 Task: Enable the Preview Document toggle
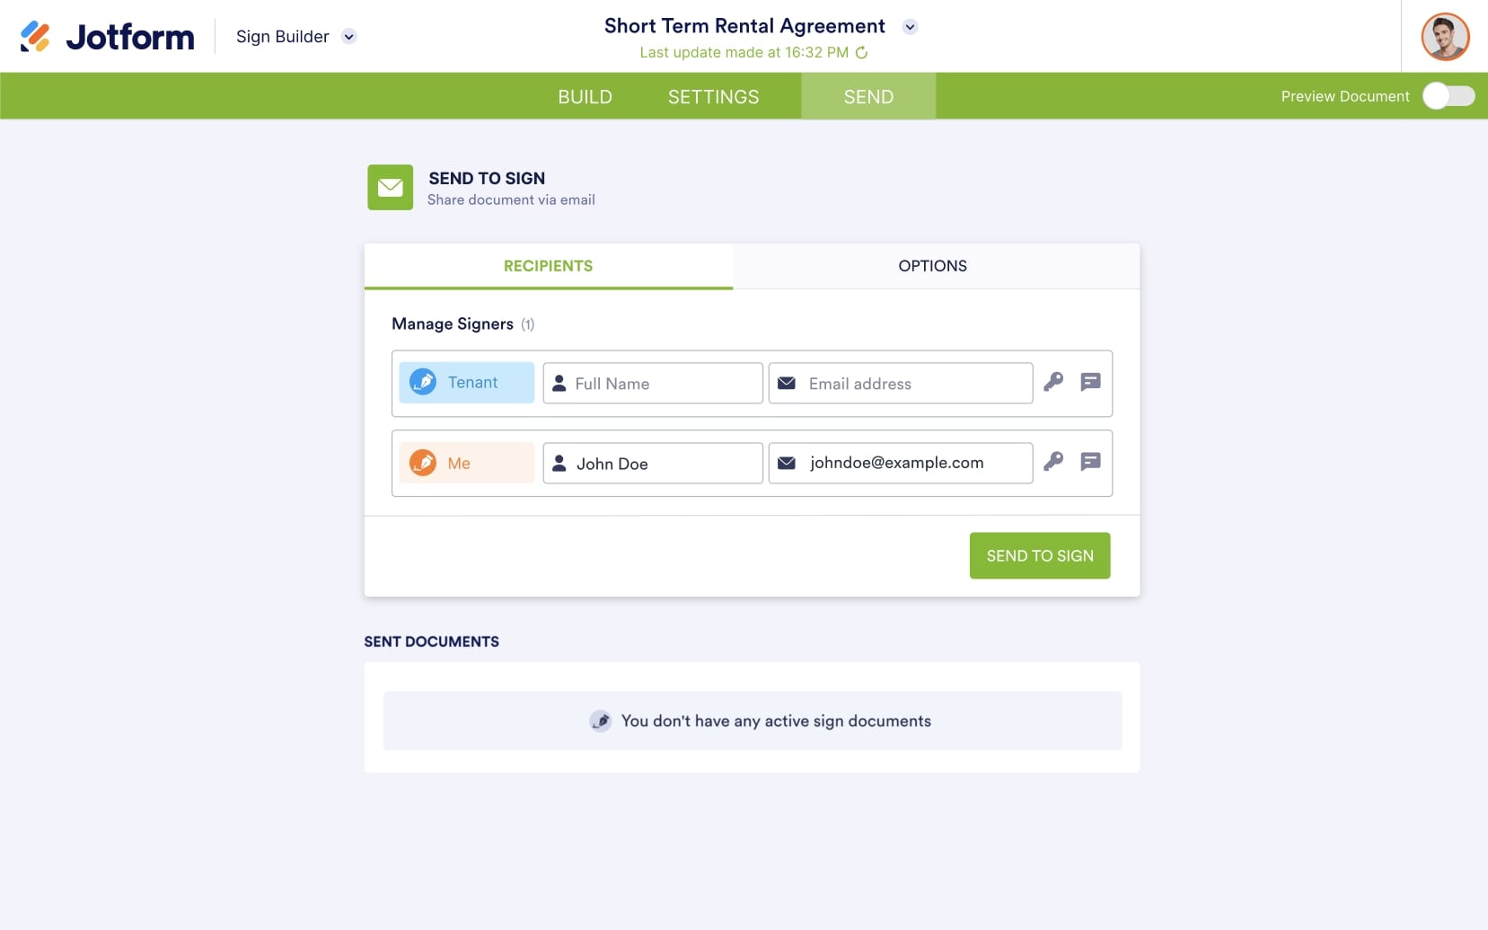click(1448, 95)
